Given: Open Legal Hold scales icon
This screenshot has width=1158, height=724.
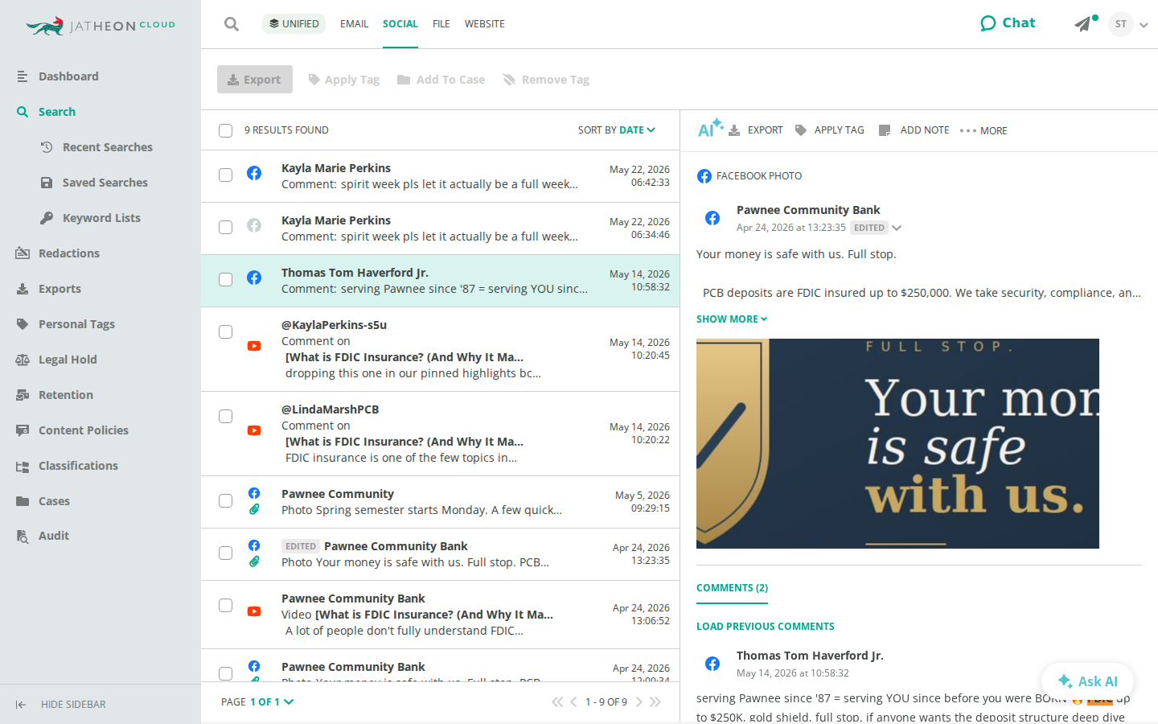Looking at the screenshot, I should coord(23,360).
